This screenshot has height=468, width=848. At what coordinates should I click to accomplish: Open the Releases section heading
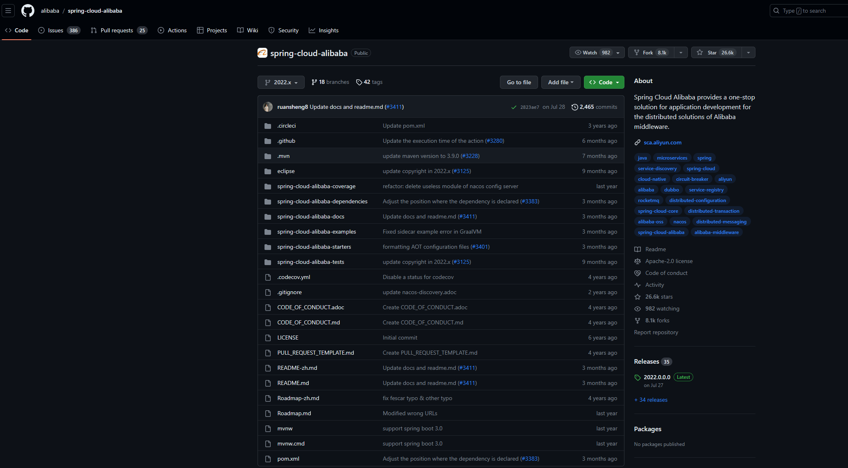coord(647,362)
